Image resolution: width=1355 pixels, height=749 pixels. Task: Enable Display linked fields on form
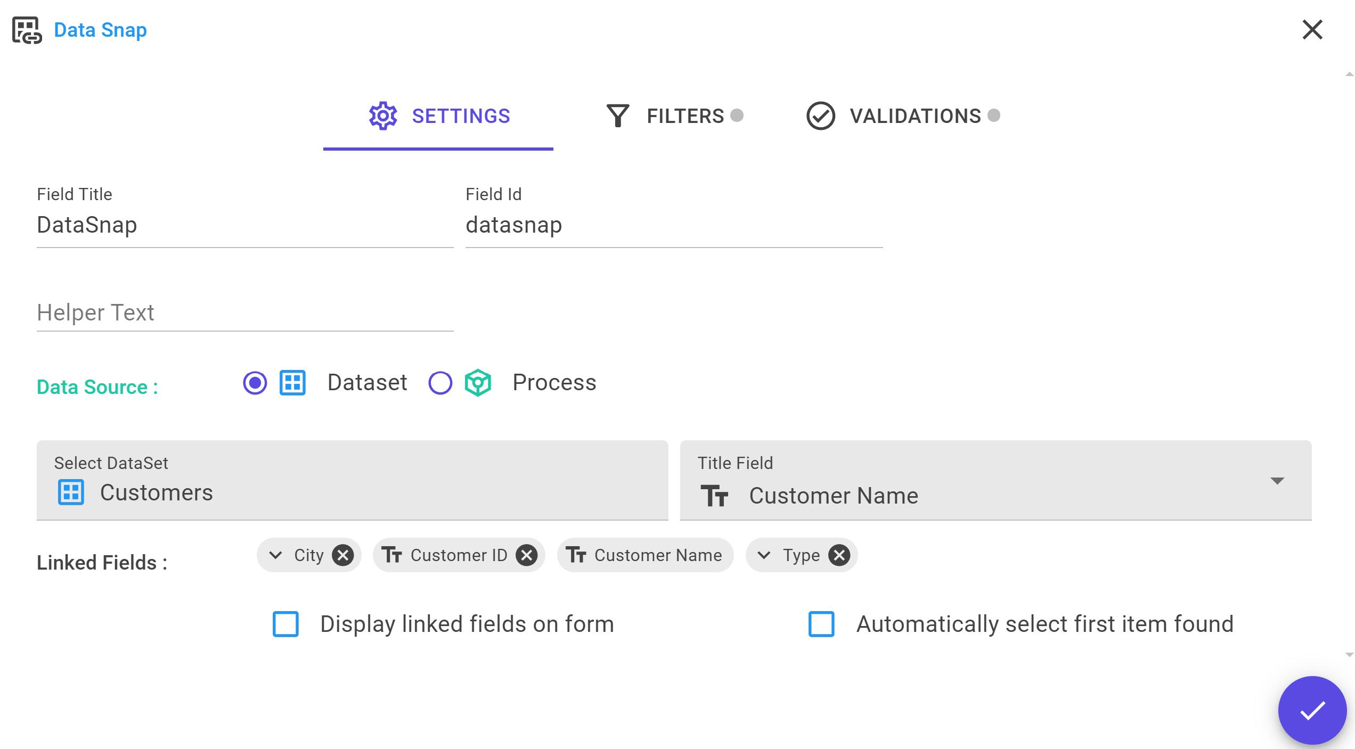tap(285, 624)
